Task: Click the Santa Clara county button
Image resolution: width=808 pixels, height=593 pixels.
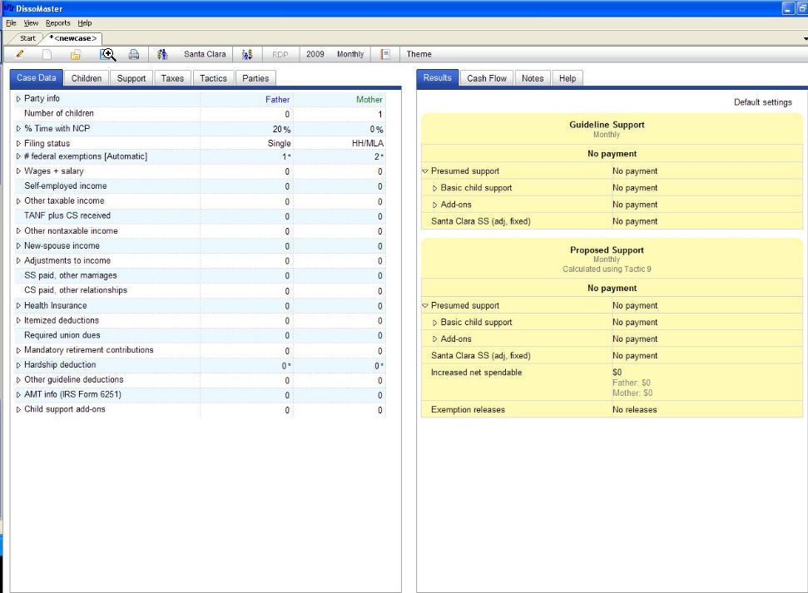Action: (205, 54)
